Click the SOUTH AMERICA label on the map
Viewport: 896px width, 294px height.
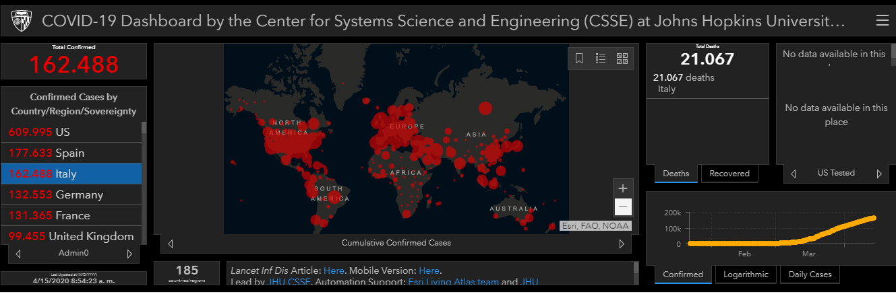pyautogui.click(x=330, y=194)
